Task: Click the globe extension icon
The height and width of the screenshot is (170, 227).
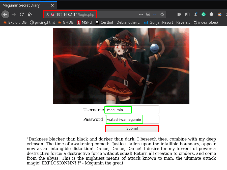Action: pyautogui.click(x=212, y=14)
